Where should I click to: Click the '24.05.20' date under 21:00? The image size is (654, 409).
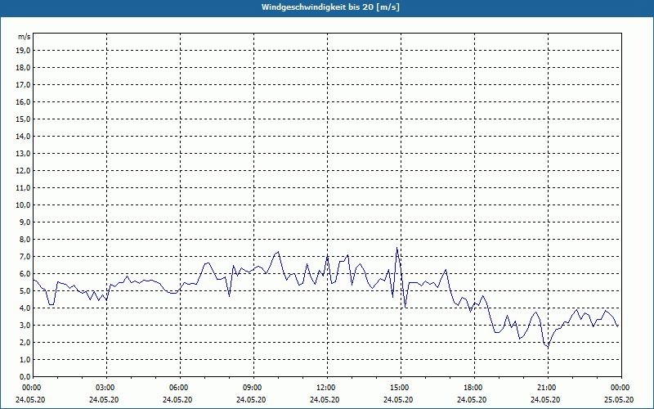[545, 399]
